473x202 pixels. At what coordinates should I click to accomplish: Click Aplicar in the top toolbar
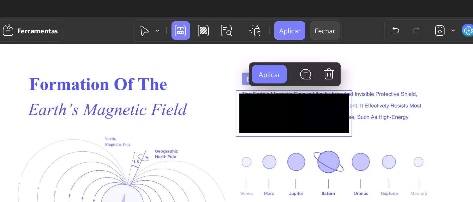point(290,31)
